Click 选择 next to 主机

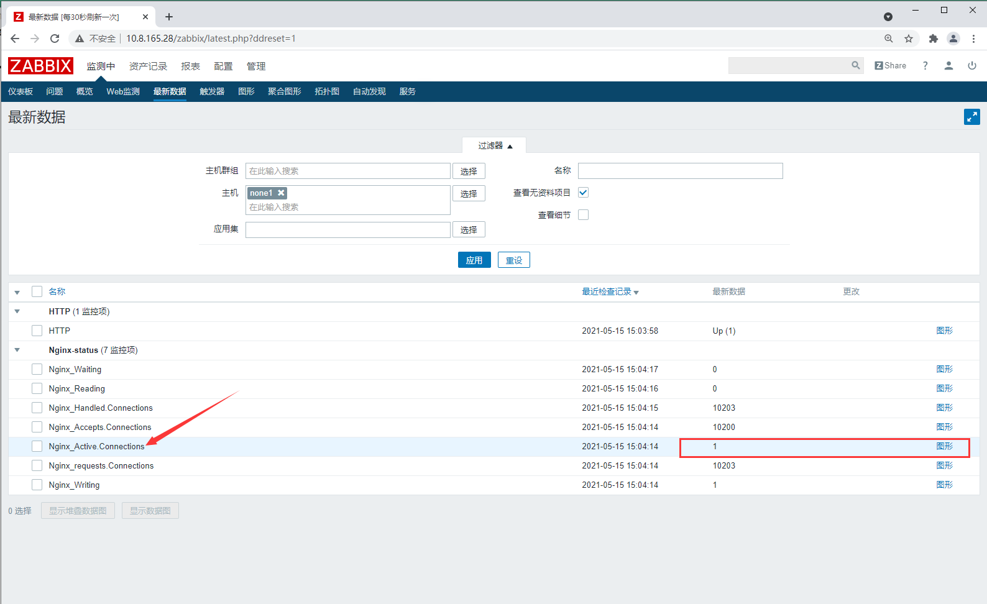(469, 193)
